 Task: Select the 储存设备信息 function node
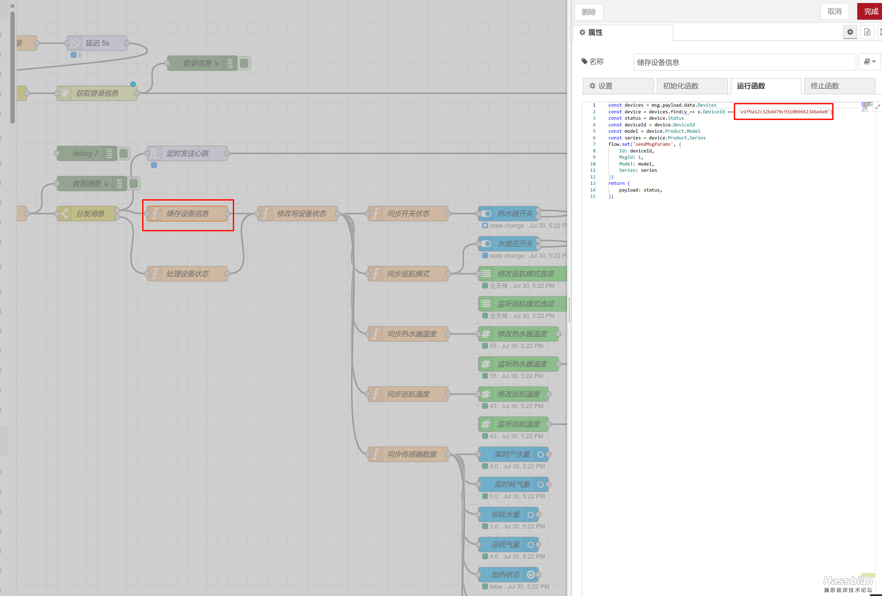coord(188,214)
